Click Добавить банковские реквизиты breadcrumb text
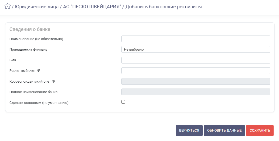This screenshot has height=141, width=279. tap(164, 7)
